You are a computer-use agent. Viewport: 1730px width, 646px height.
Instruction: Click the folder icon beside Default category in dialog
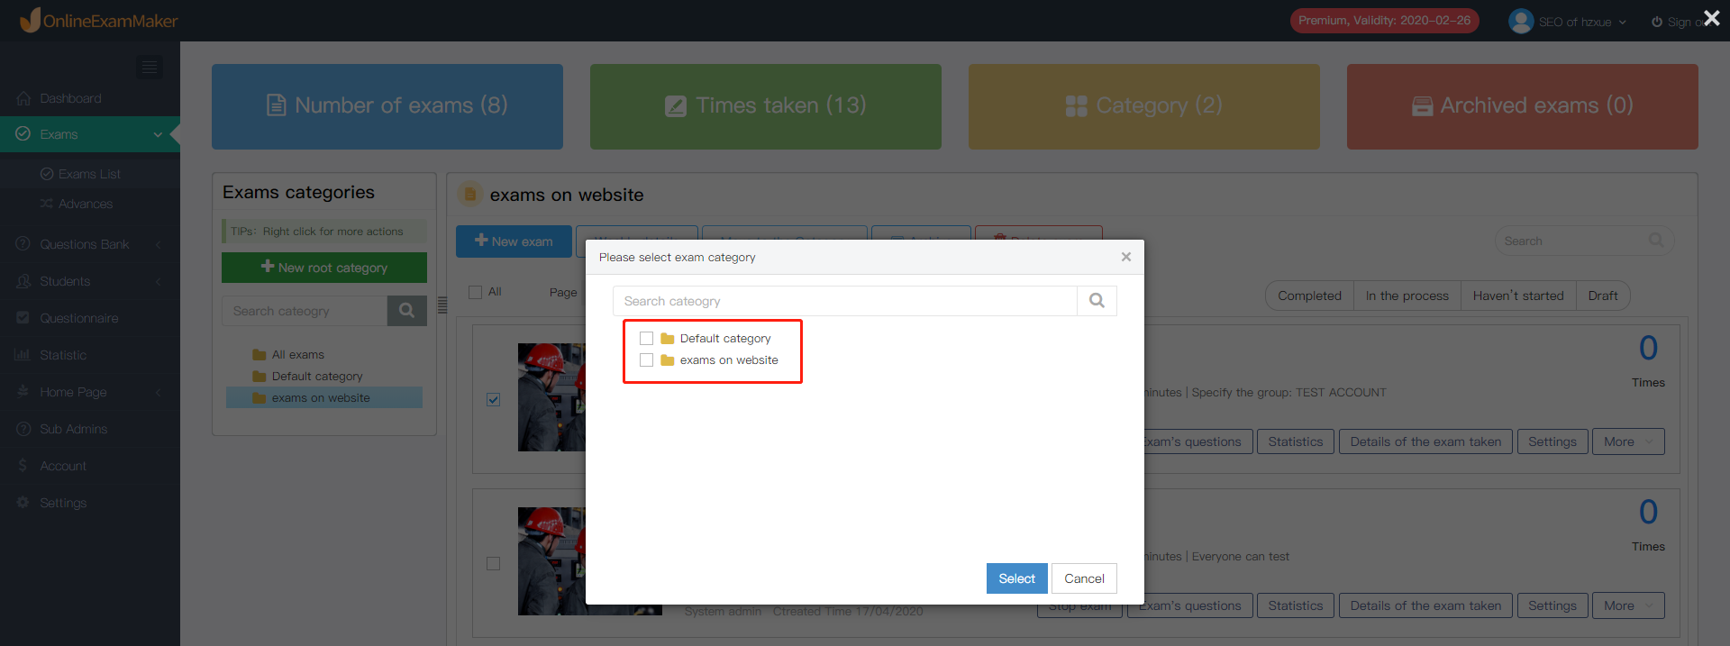coord(668,339)
